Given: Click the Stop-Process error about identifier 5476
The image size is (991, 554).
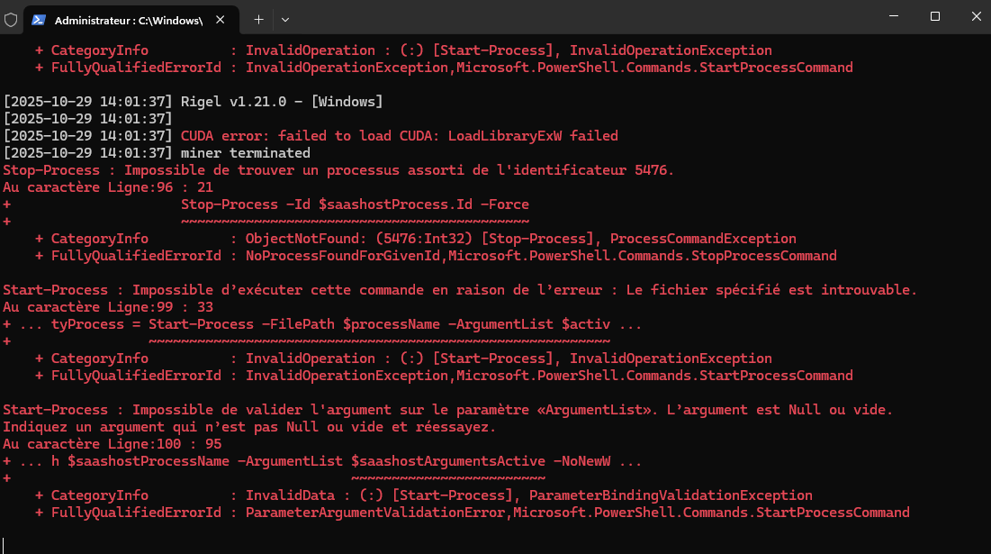Looking at the screenshot, I should (x=338, y=170).
